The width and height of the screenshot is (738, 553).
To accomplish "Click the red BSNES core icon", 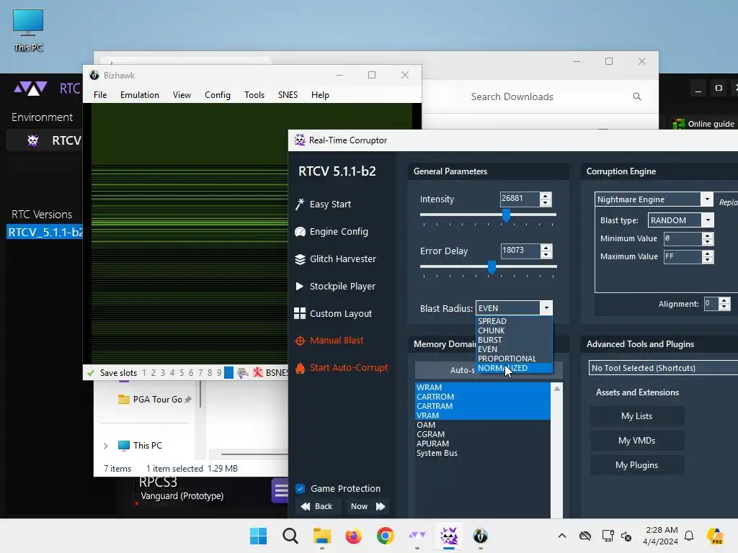I will [257, 372].
